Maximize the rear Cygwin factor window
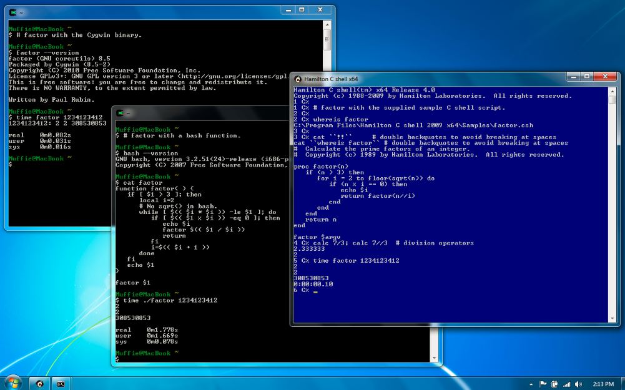Image resolution: width=625 pixels, height=390 pixels. click(302, 10)
